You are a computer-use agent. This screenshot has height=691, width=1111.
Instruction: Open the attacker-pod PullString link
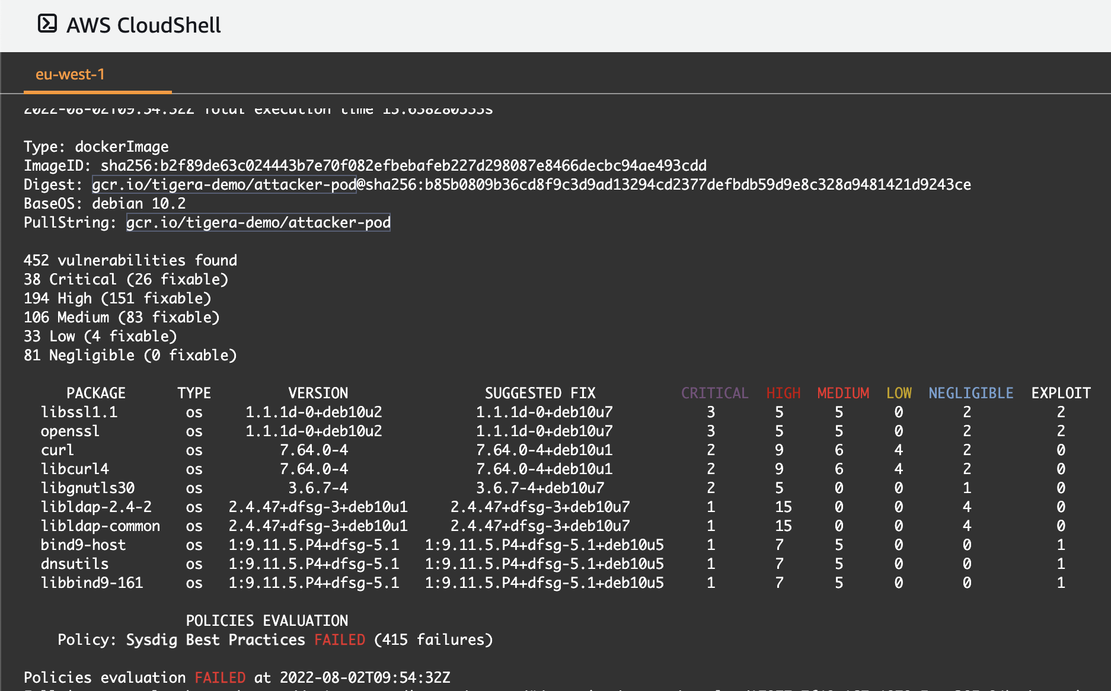pyautogui.click(x=257, y=223)
